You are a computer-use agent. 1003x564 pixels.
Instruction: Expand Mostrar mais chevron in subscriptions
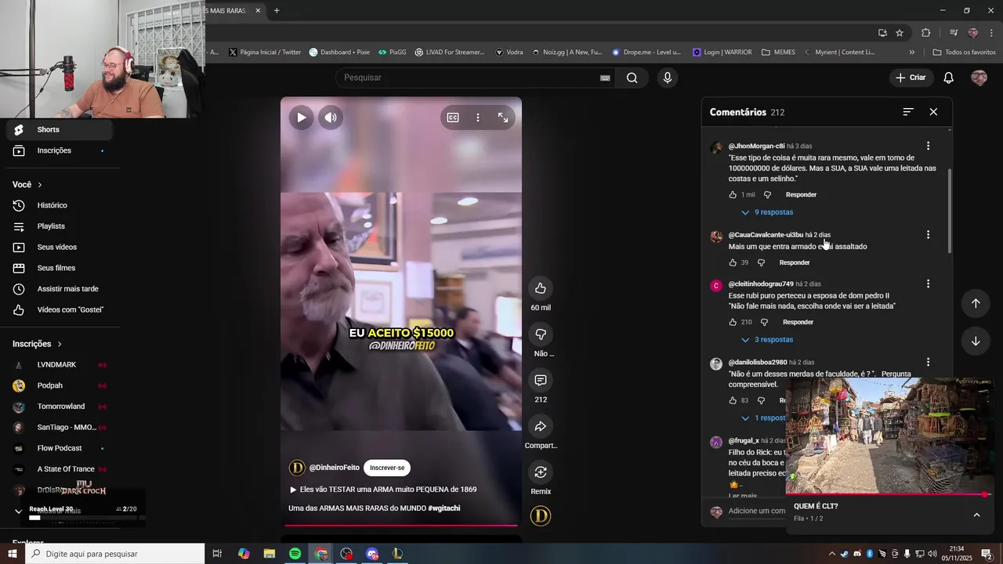(19, 511)
